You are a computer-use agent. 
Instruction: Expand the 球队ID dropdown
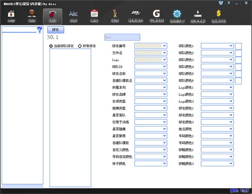click(x=165, y=66)
